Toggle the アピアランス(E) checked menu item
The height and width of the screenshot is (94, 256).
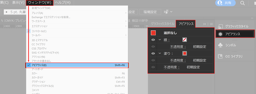pos(77,65)
